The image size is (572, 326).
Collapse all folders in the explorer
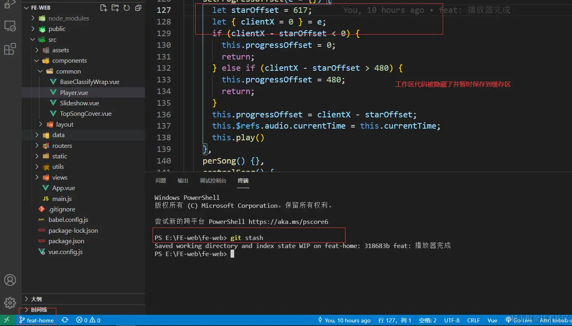click(x=138, y=8)
